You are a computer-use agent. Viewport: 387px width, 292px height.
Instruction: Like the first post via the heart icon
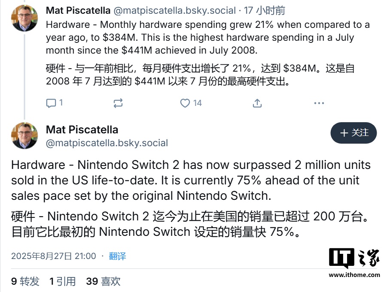pyautogui.click(x=185, y=103)
